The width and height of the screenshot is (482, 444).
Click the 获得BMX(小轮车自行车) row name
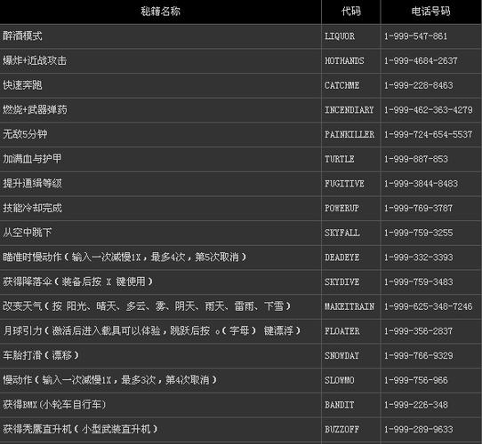(54, 404)
